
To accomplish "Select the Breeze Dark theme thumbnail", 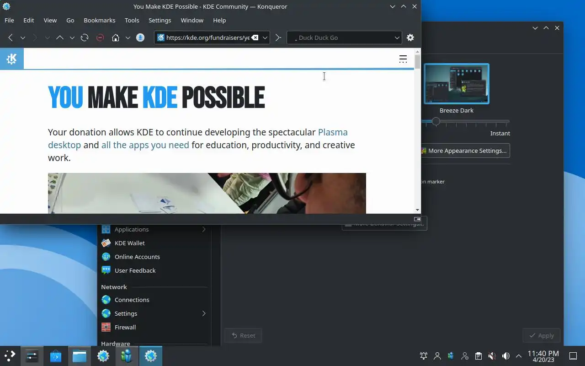I will (x=457, y=84).
